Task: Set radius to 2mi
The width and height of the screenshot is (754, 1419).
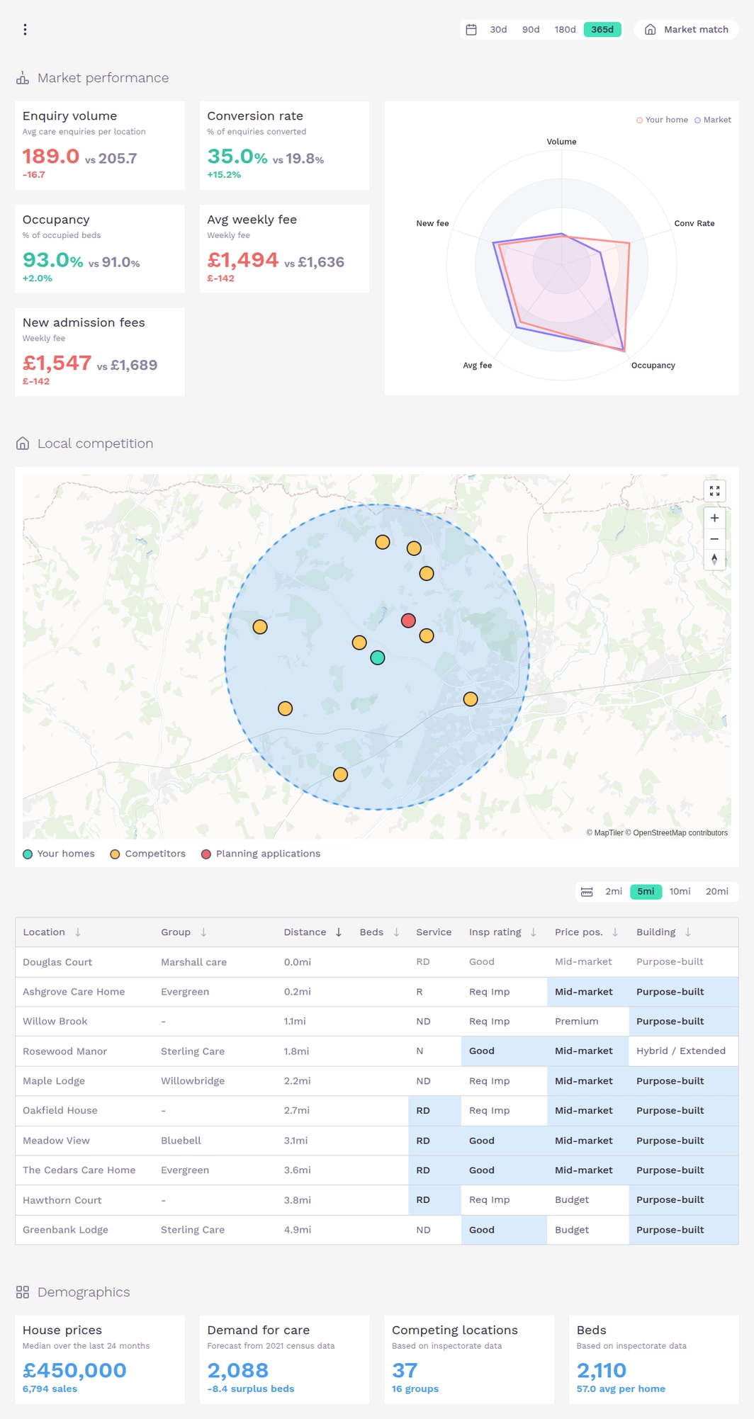Action: coord(614,891)
